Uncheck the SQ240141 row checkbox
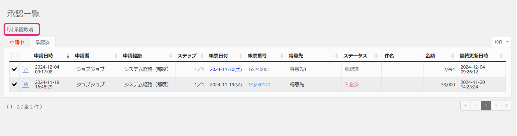The height and width of the screenshot is (136, 517). click(15, 84)
